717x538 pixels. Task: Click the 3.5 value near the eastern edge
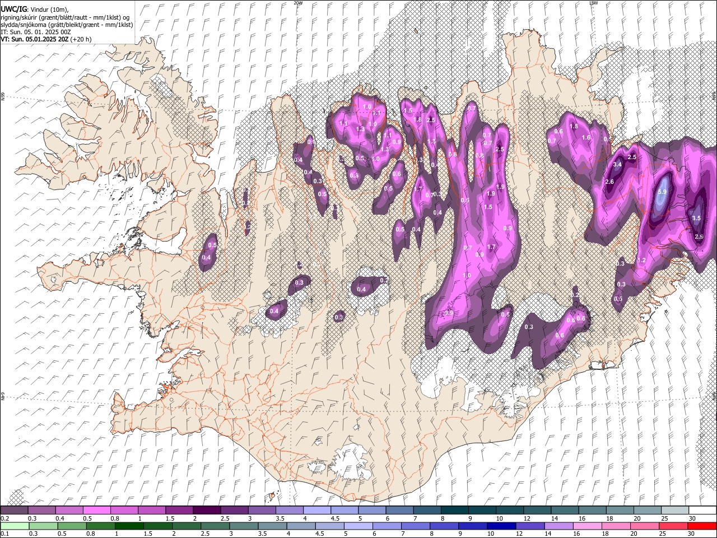click(697, 219)
